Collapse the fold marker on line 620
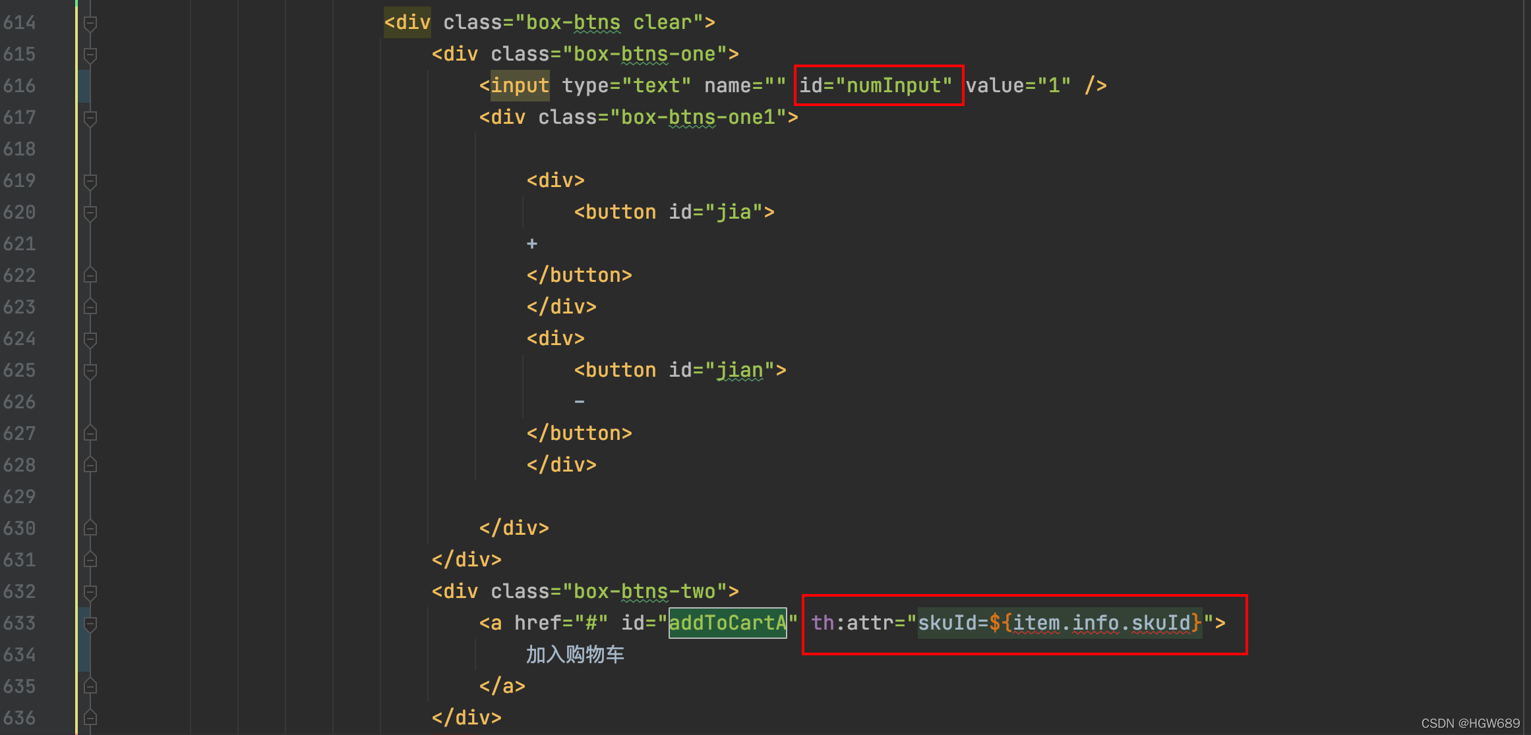The height and width of the screenshot is (735, 1531). click(x=90, y=213)
